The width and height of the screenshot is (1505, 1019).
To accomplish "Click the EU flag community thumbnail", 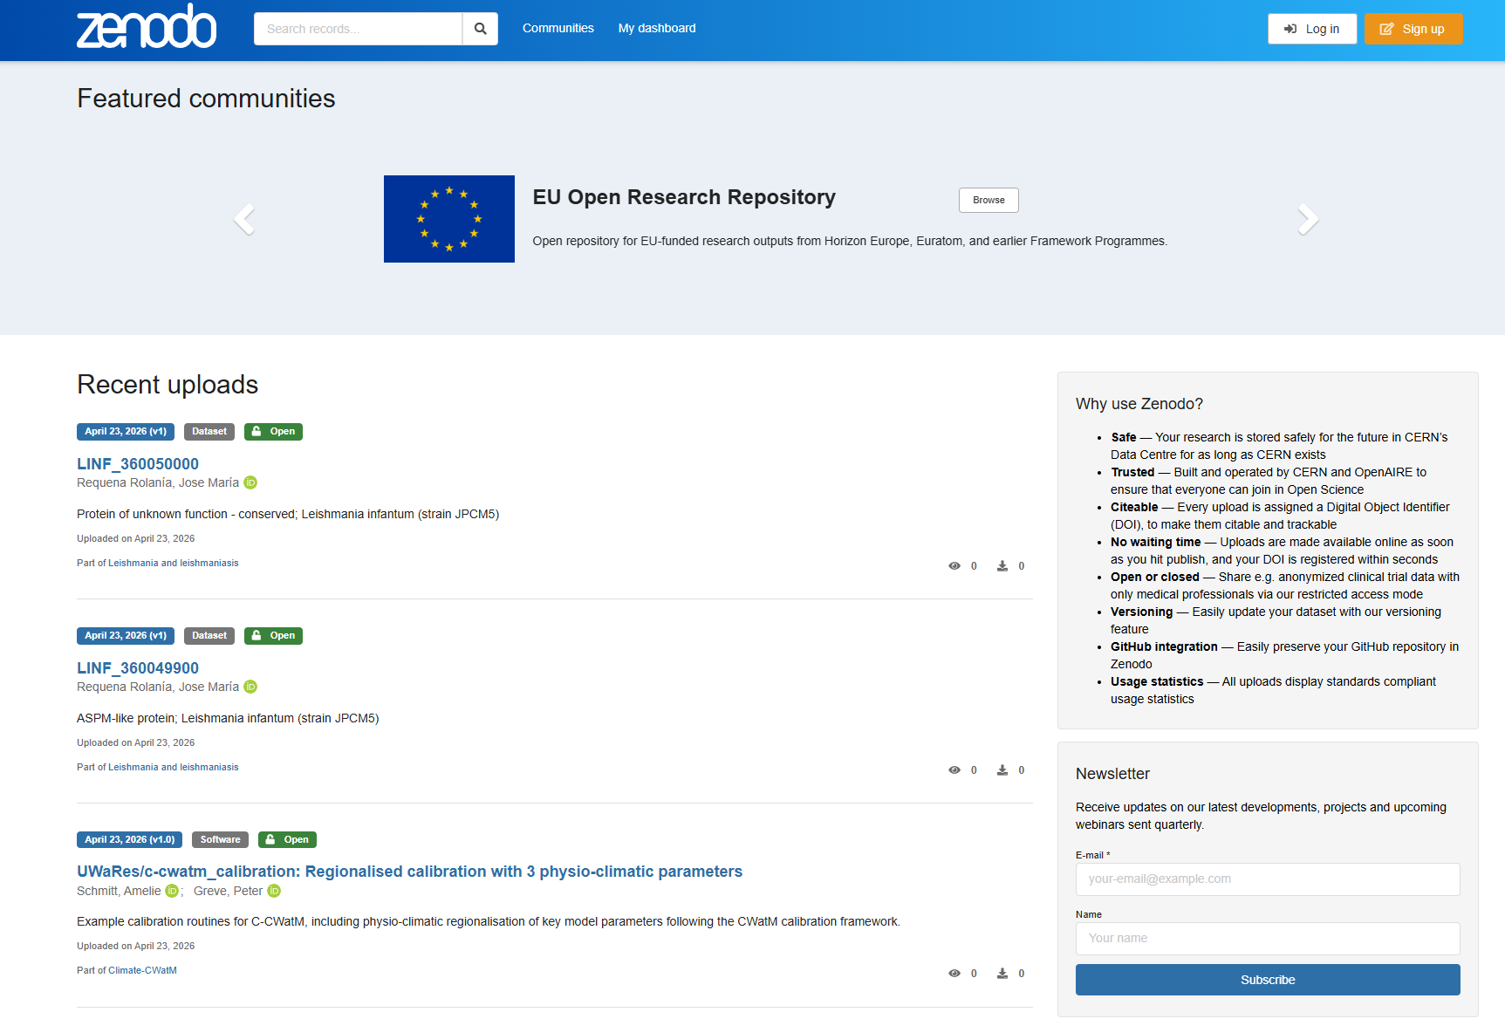I will click(x=448, y=219).
